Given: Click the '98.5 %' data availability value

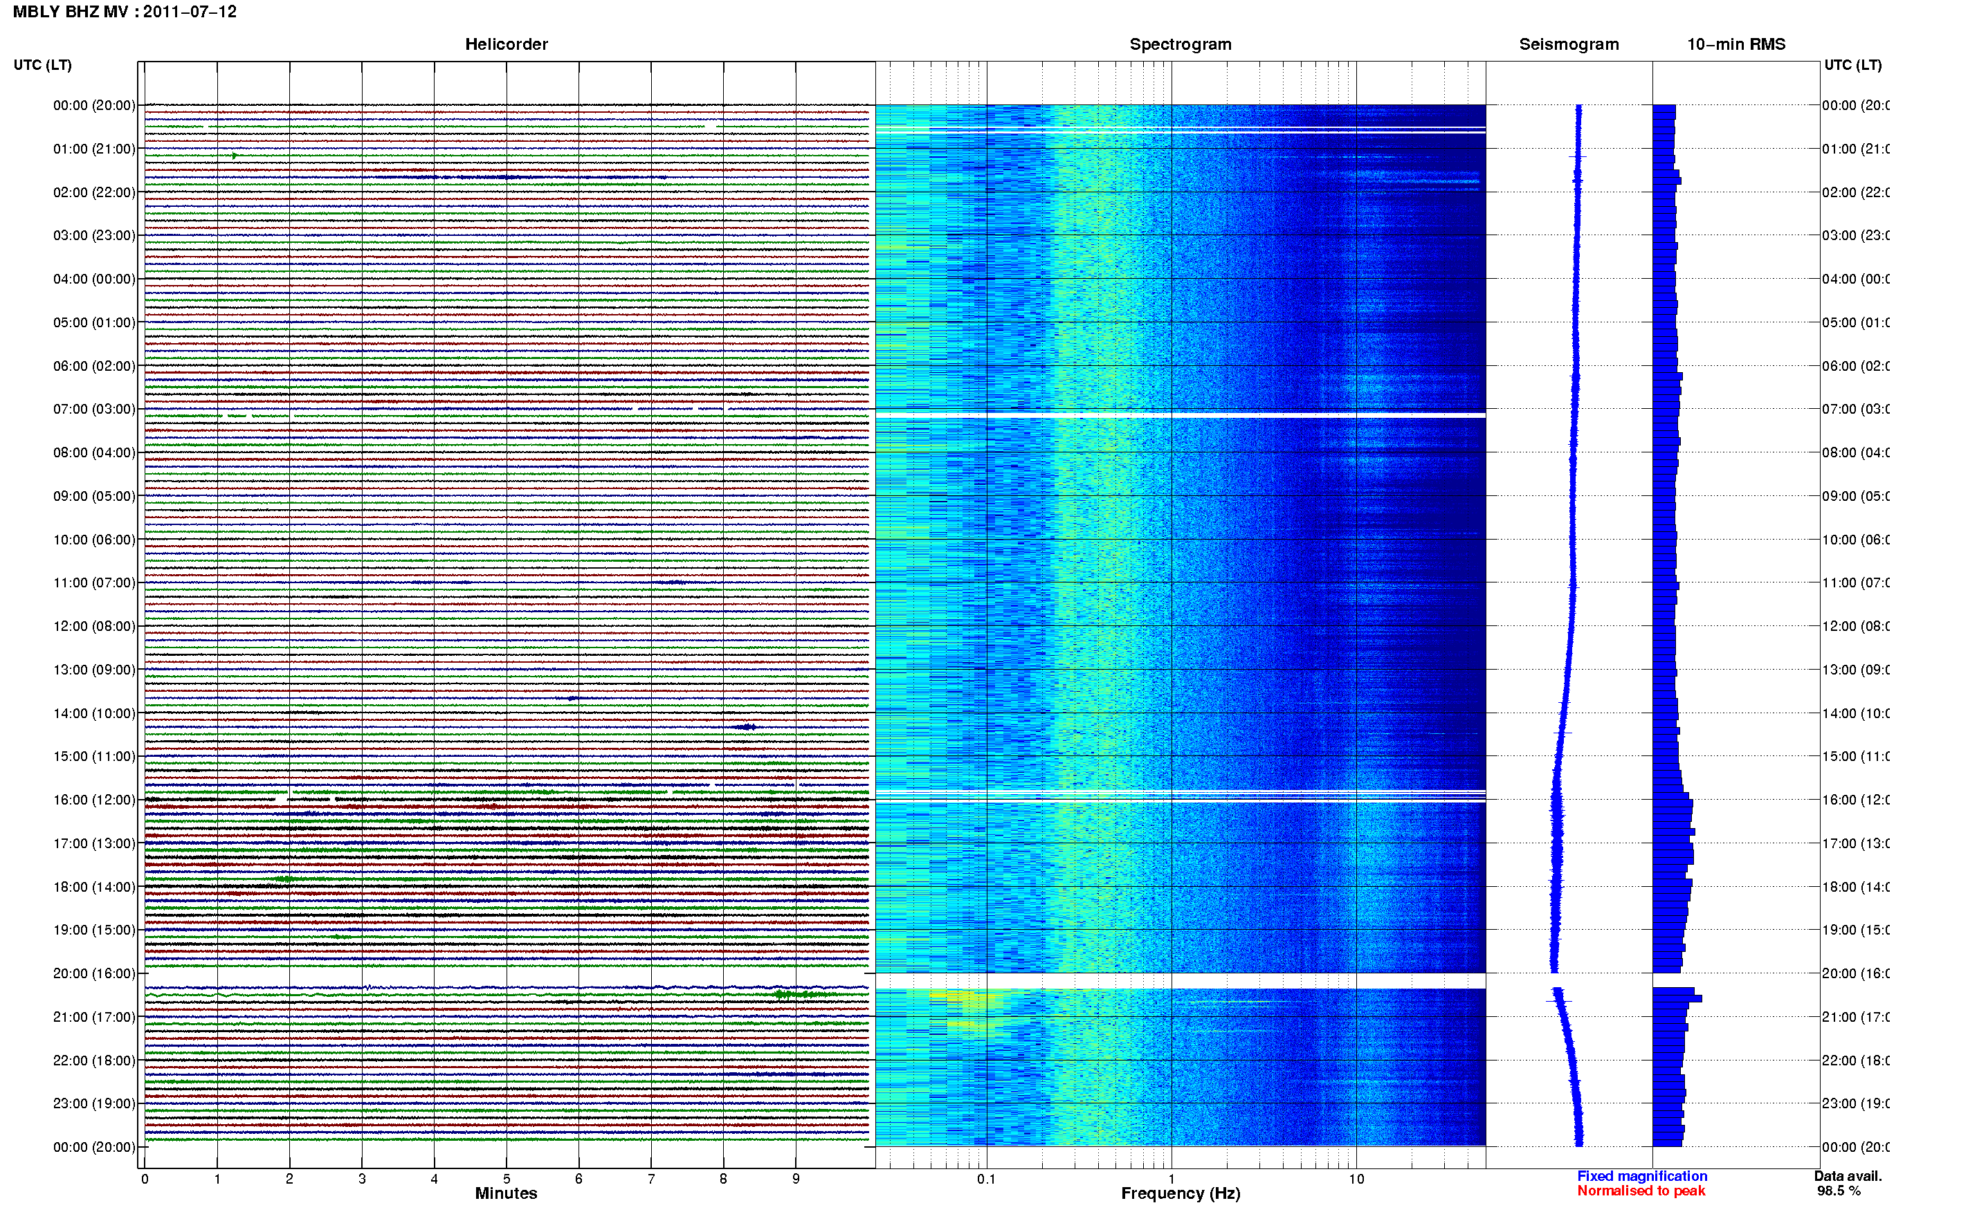Looking at the screenshot, I should 1839,1191.
